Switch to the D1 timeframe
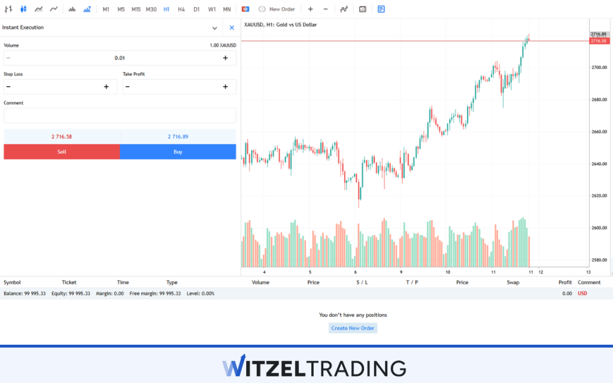Image resolution: width=613 pixels, height=383 pixels. [x=196, y=9]
